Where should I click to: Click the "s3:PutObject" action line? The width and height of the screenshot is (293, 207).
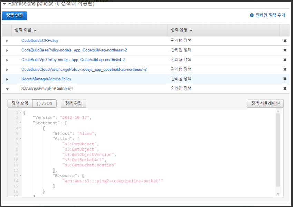point(79,144)
